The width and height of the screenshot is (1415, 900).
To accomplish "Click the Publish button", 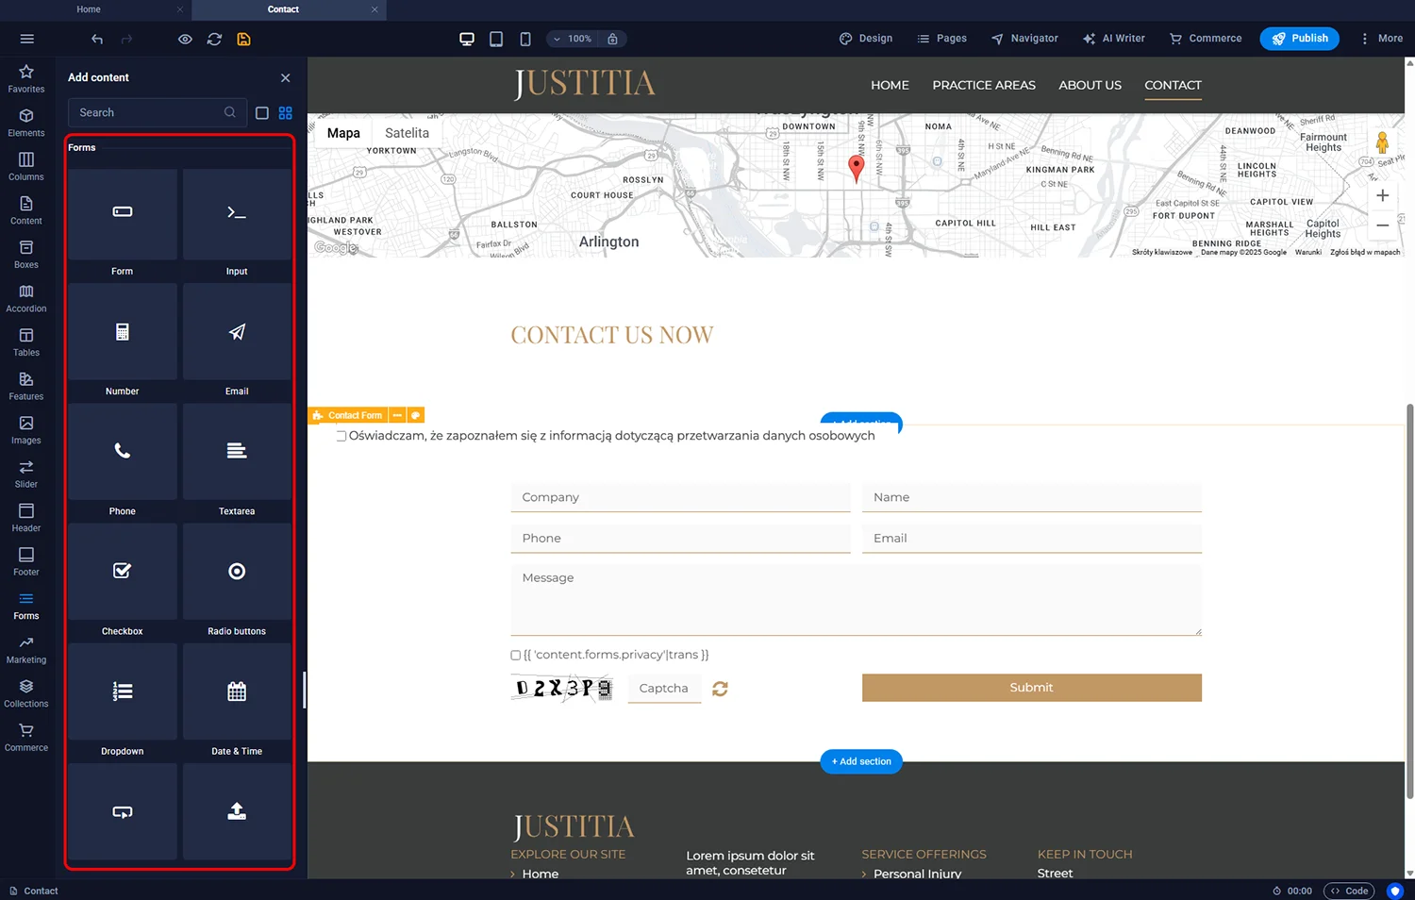I will pyautogui.click(x=1299, y=39).
